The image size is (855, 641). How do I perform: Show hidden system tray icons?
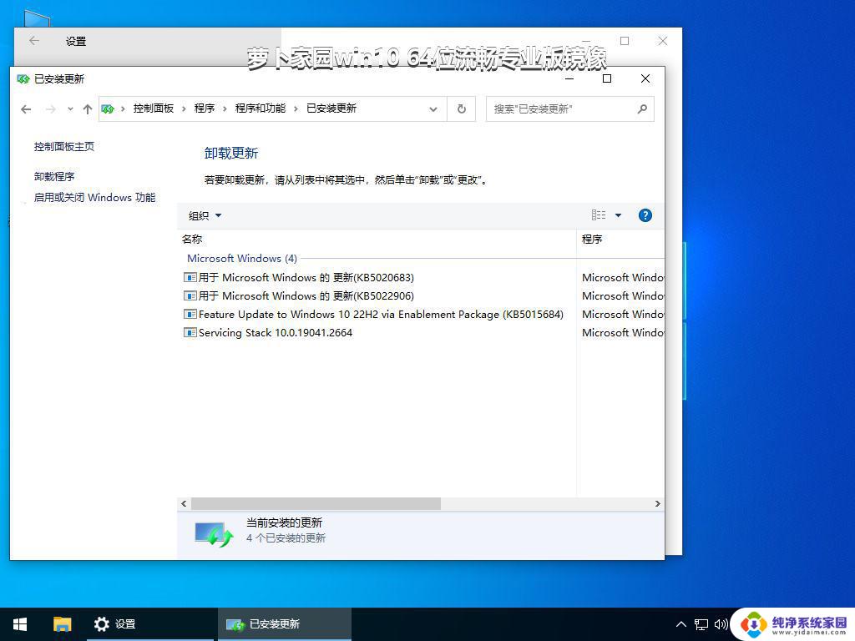coord(680,624)
